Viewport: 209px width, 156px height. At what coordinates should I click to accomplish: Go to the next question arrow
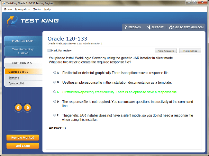coord(27,108)
